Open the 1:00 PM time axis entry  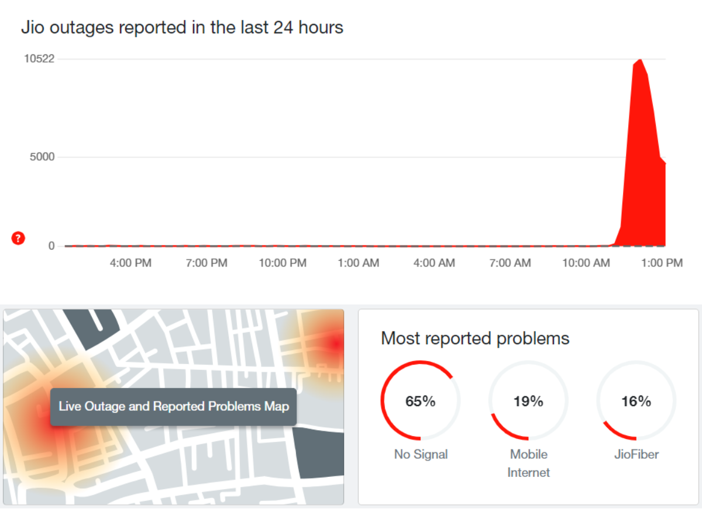pyautogui.click(x=662, y=263)
